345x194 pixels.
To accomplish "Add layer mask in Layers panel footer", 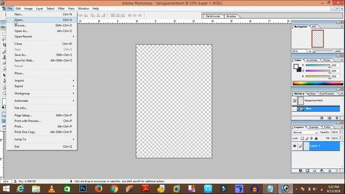I will click(x=308, y=171).
